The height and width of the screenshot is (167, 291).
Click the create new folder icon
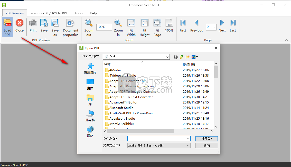pyautogui.click(x=187, y=57)
